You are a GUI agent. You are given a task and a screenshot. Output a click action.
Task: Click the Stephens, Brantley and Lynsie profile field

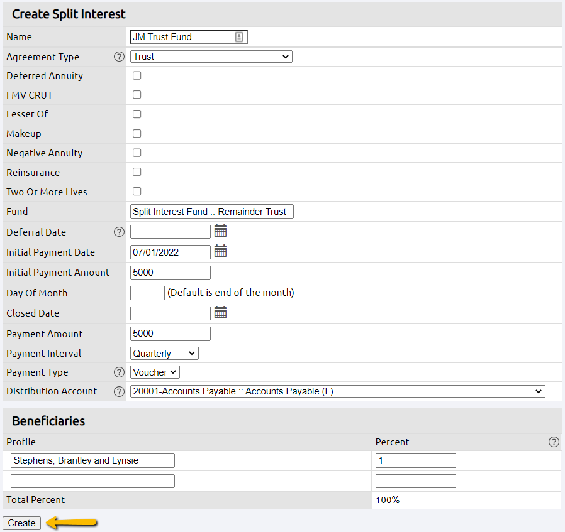pyautogui.click(x=92, y=460)
